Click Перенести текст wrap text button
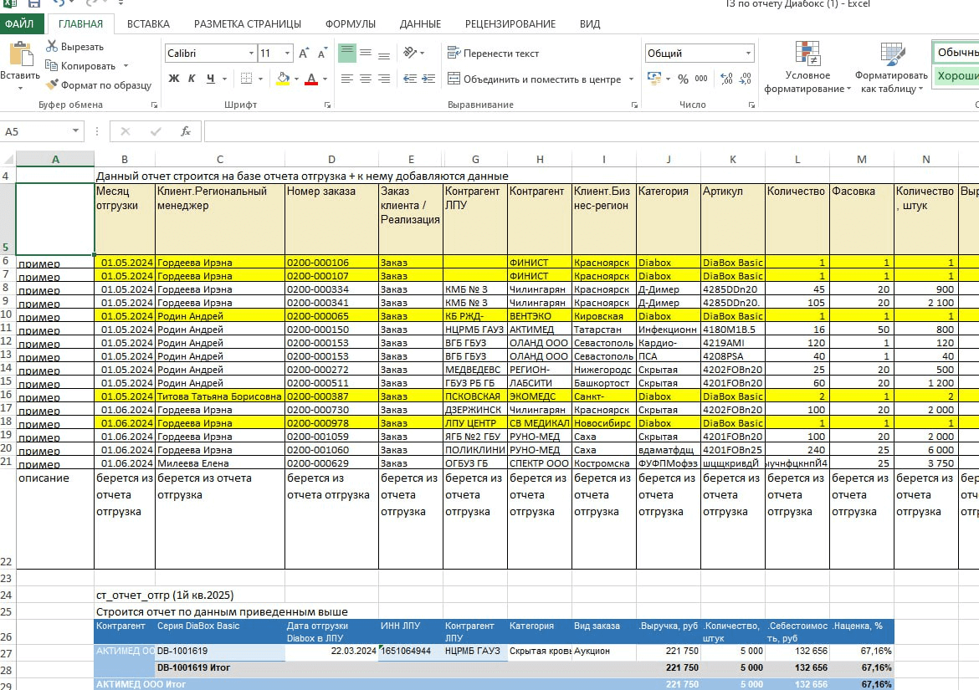 (493, 53)
